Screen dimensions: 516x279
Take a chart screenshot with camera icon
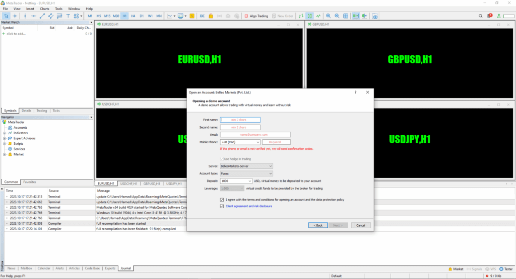pyautogui.click(x=375, y=16)
